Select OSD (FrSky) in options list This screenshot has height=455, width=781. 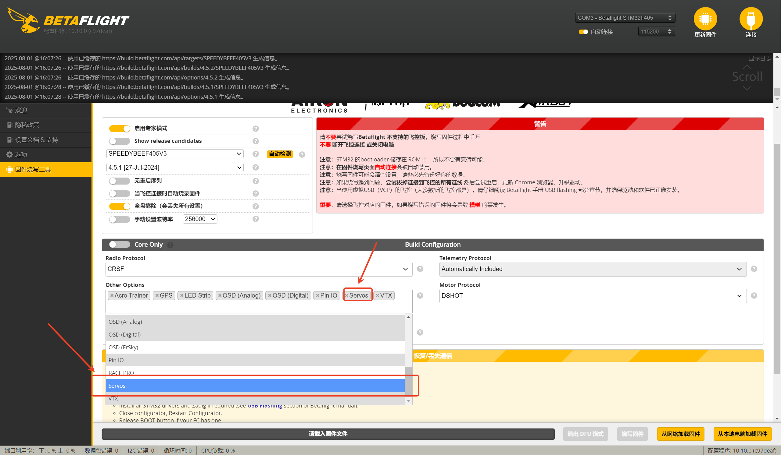255,347
